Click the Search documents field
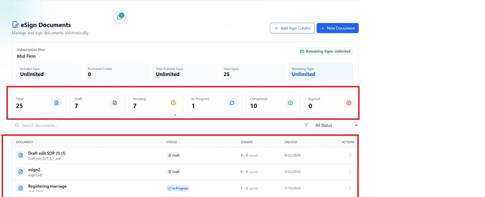The width and height of the screenshot is (485, 197). (156, 125)
